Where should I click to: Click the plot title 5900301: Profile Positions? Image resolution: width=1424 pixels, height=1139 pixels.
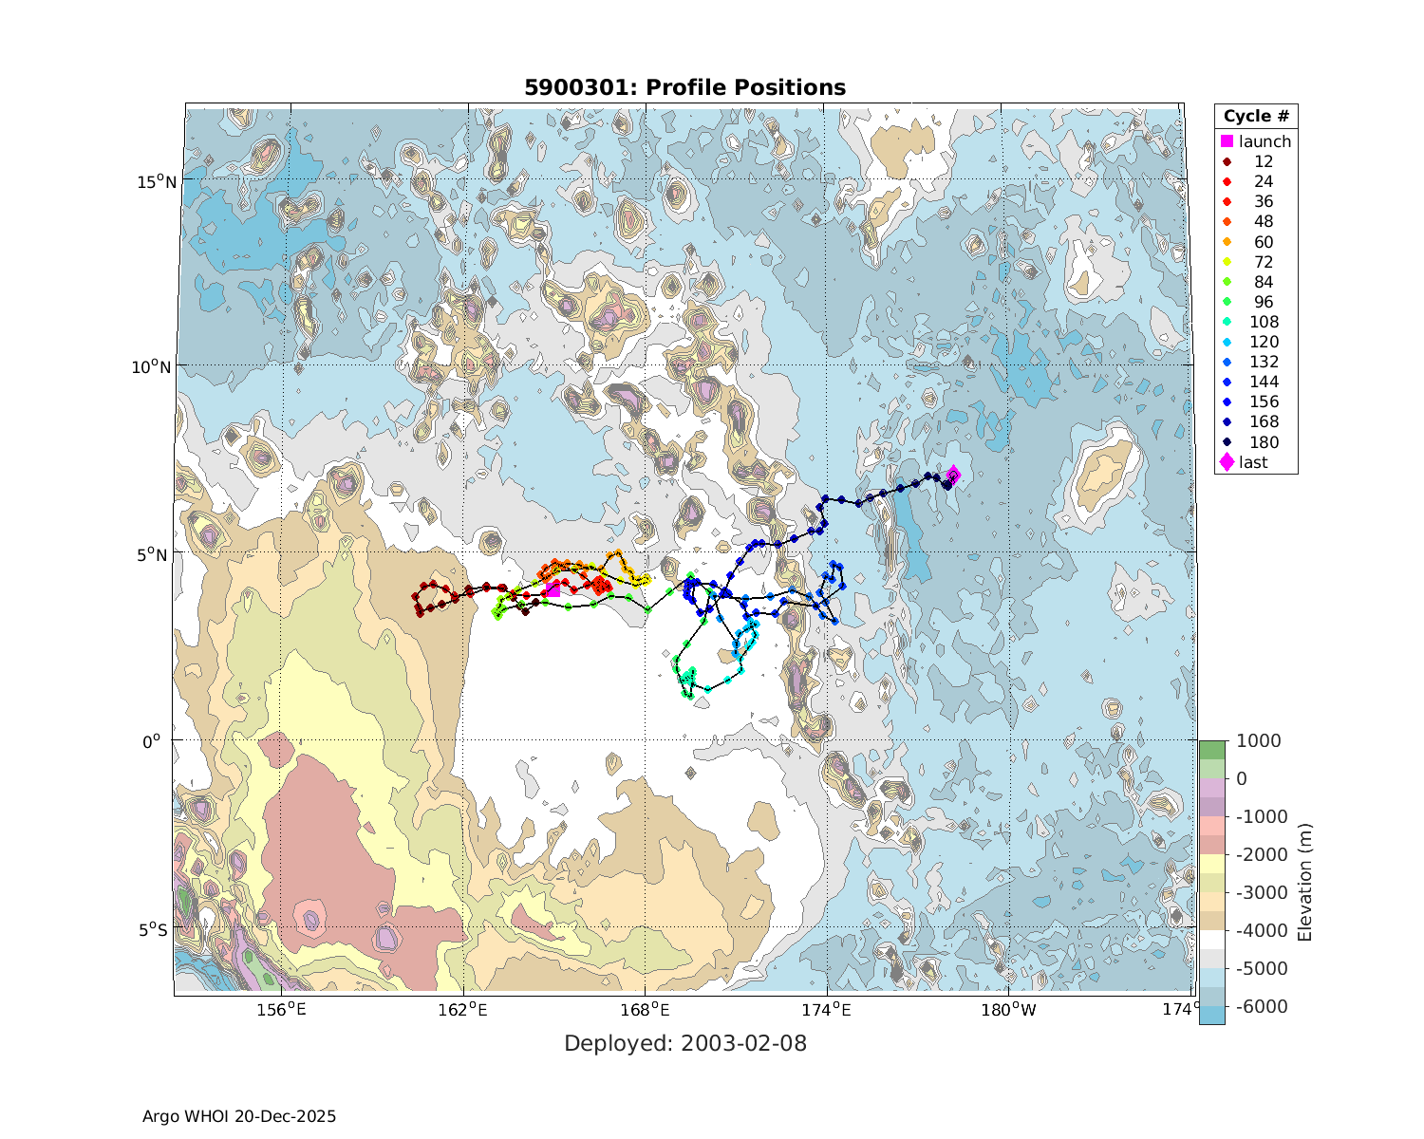tap(684, 88)
